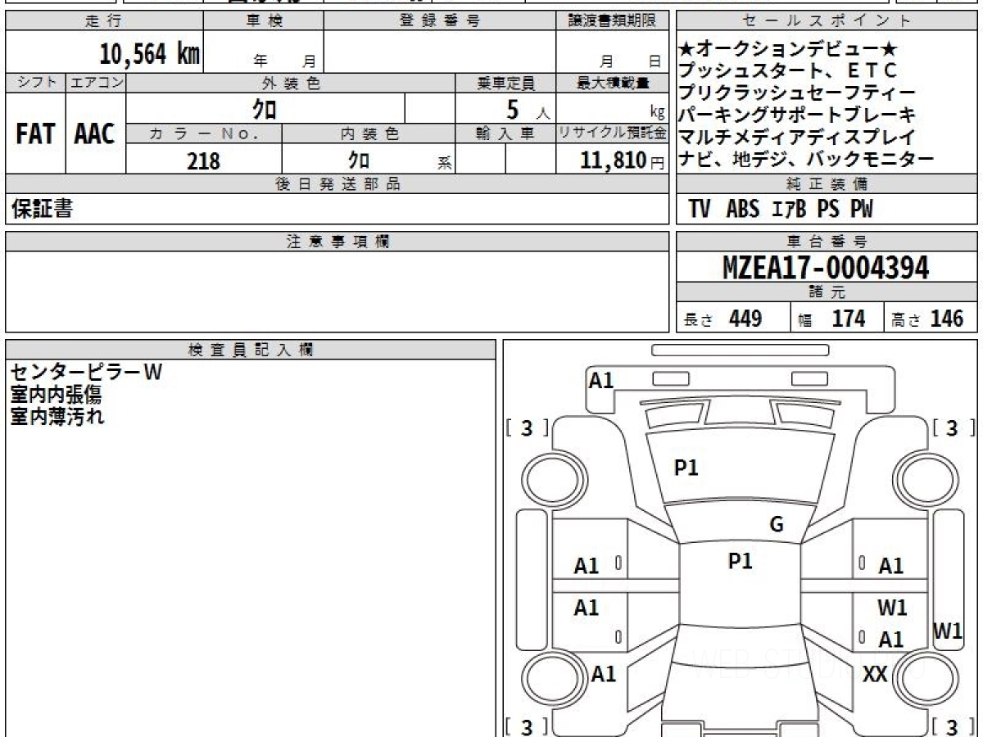Click the 譲渡書類期限 header

[612, 21]
